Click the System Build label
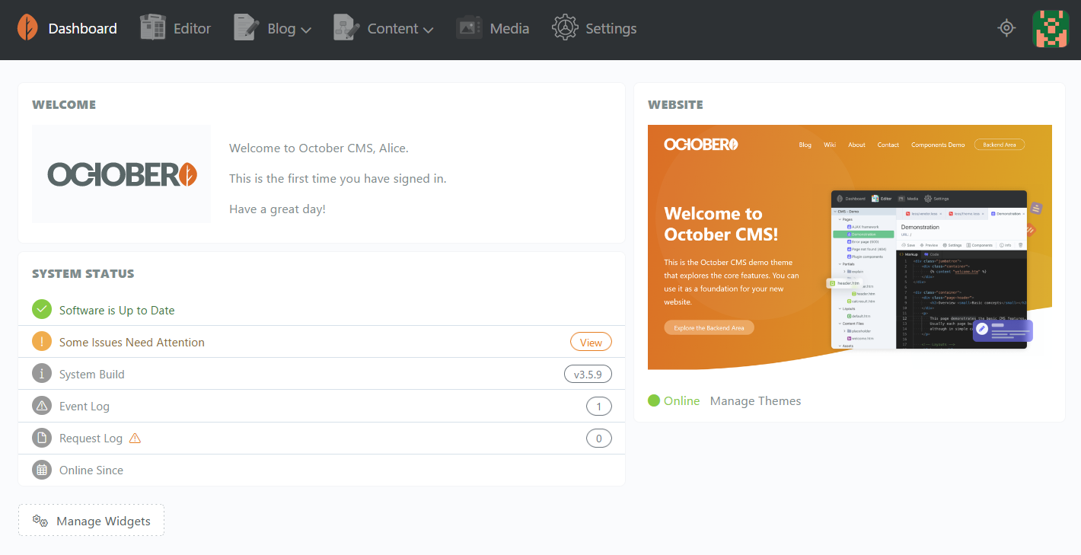The image size is (1081, 555). tap(91, 375)
